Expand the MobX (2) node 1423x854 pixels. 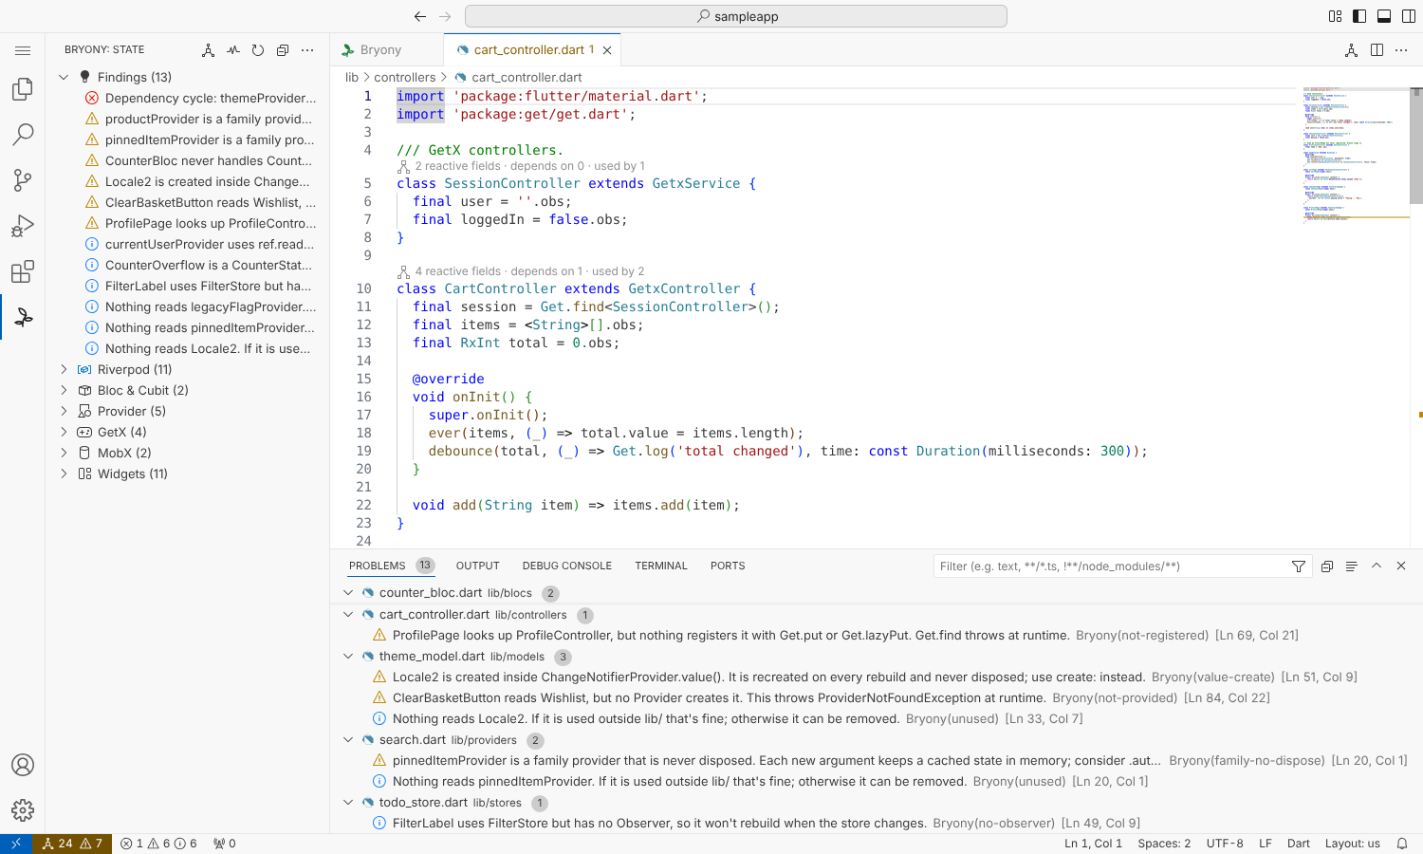(64, 453)
